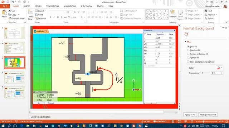The image size is (229, 128).
Task: Click the Transparency percent field
Action: tap(216, 73)
